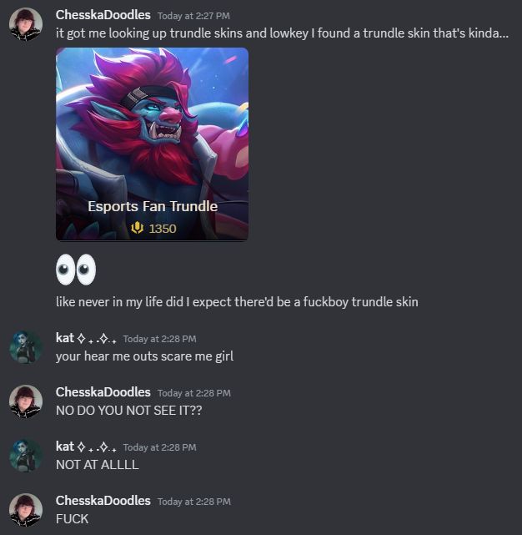Click the "NOT AT ALLLL" message text
Image resolution: width=522 pixels, height=535 pixels.
(x=98, y=465)
